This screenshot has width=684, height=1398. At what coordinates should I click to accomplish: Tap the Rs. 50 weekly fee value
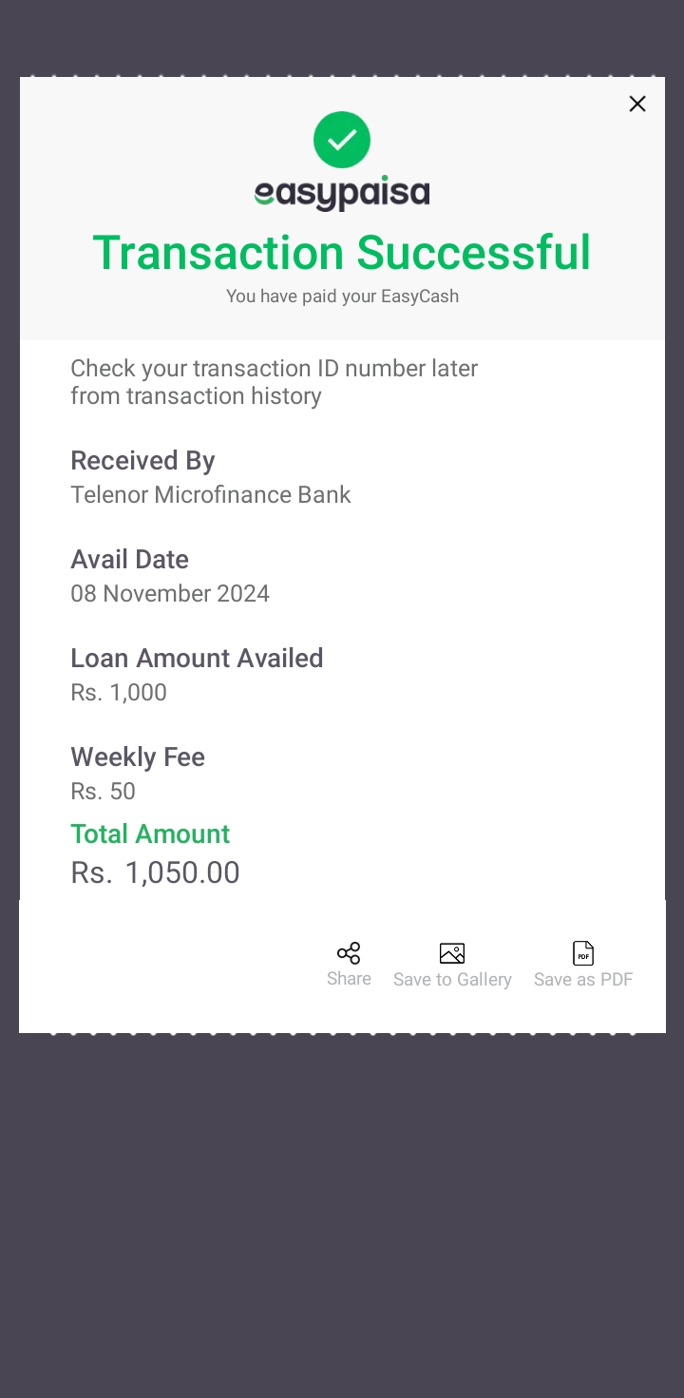pos(103,792)
